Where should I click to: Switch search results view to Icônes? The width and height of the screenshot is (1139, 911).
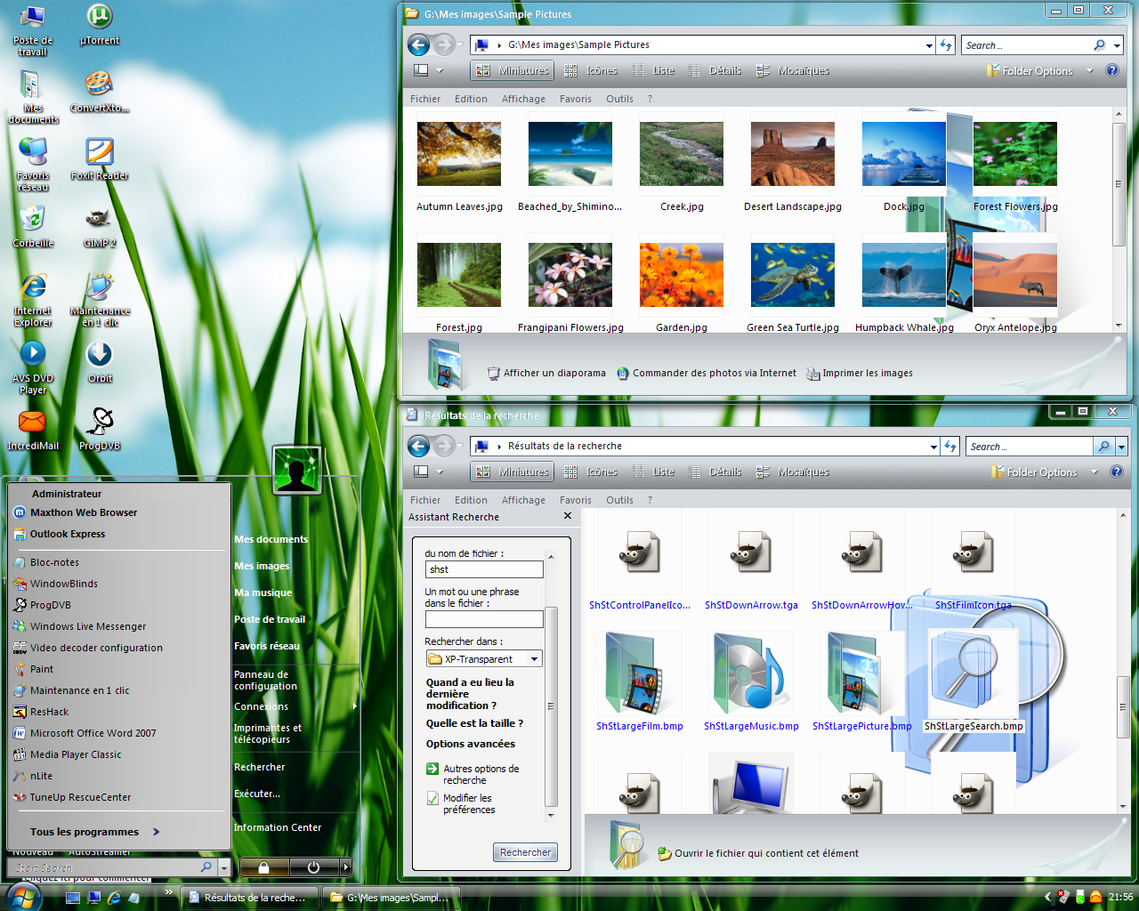(x=591, y=472)
